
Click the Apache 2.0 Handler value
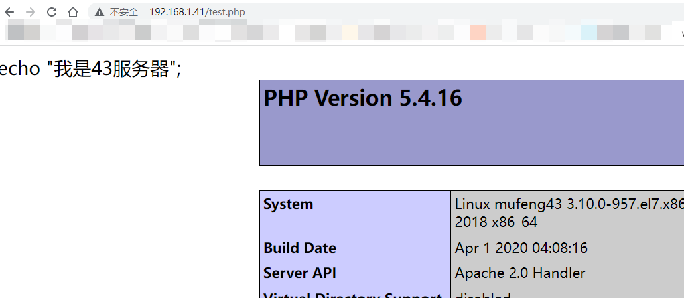520,273
